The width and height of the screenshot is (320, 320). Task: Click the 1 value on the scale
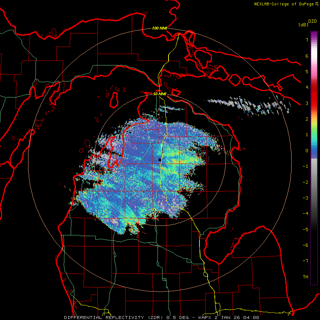click(307, 135)
